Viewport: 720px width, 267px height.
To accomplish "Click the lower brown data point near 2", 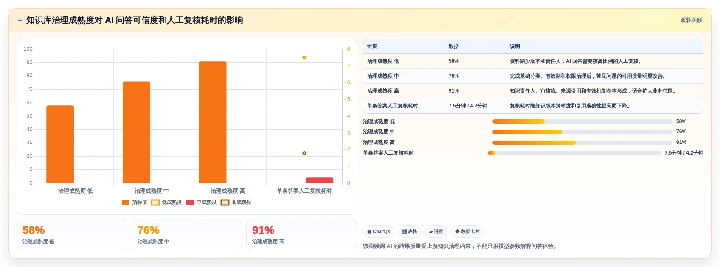I will pos(304,153).
